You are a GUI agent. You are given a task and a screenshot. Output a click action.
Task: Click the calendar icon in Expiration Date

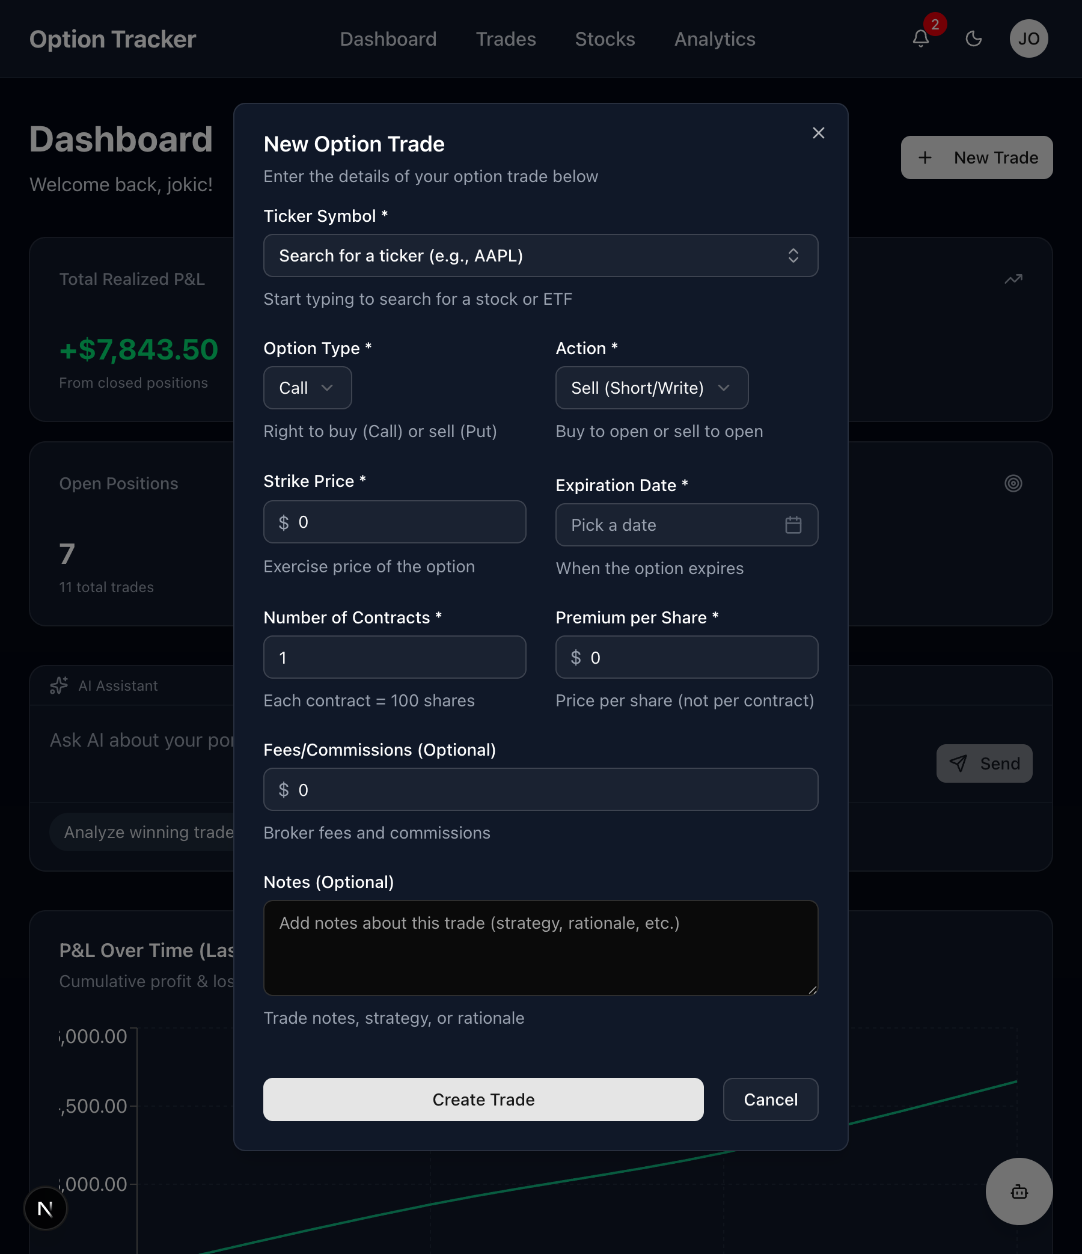pyautogui.click(x=793, y=525)
